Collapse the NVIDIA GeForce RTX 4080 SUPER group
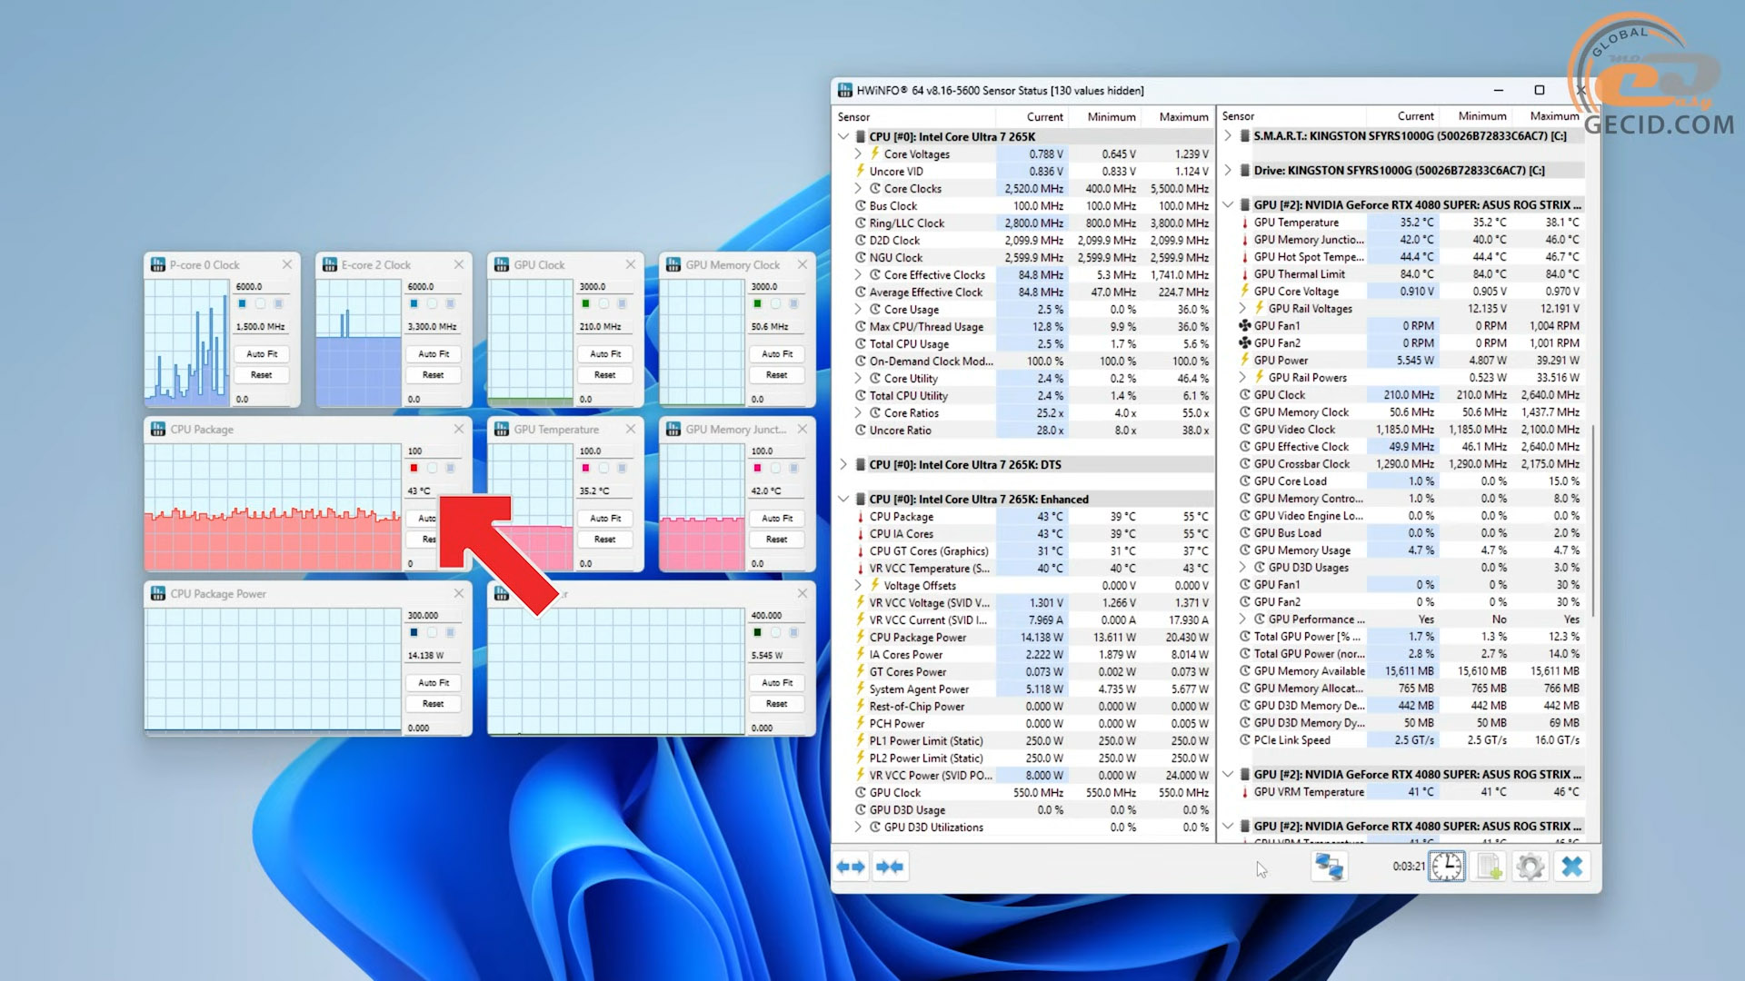The height and width of the screenshot is (981, 1745). (x=1228, y=205)
